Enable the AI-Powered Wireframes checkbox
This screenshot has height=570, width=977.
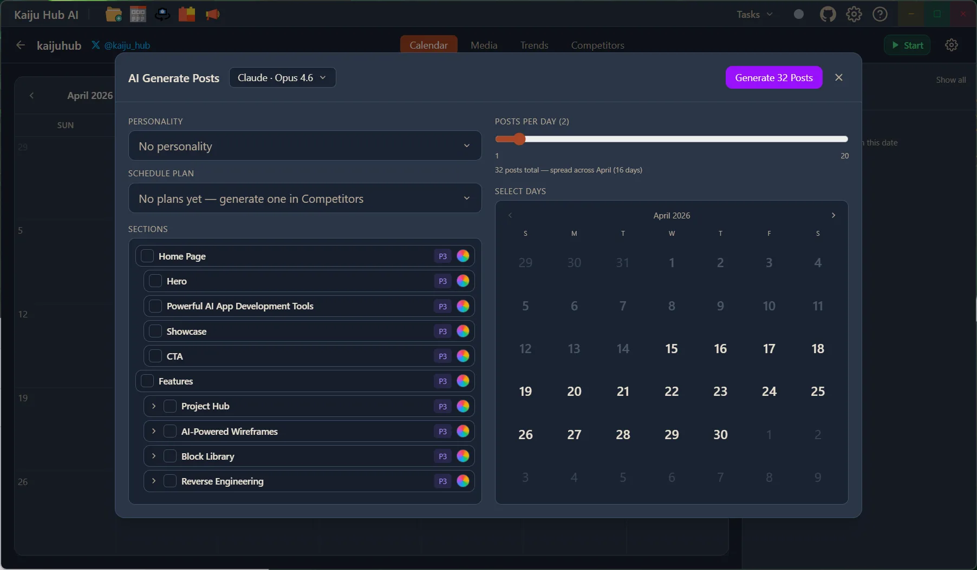pyautogui.click(x=170, y=431)
